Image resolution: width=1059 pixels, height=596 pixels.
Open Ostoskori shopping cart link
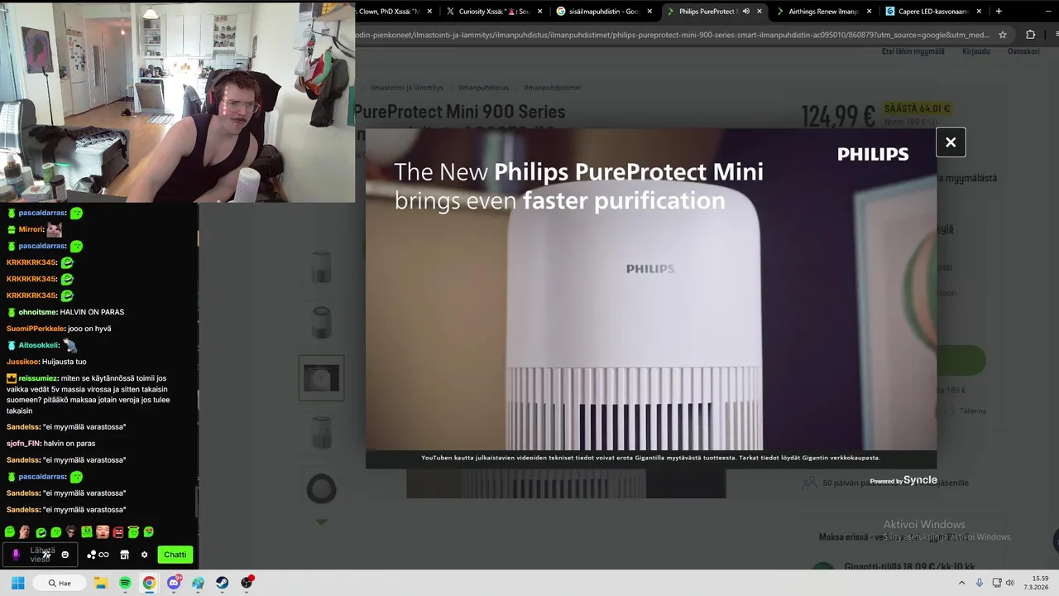tap(1023, 51)
